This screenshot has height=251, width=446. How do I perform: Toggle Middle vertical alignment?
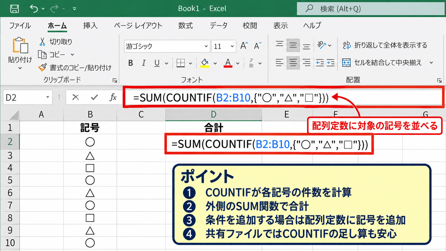[293, 45]
